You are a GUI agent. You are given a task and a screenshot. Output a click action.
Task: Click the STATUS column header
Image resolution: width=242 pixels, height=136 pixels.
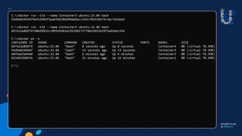[118, 42]
